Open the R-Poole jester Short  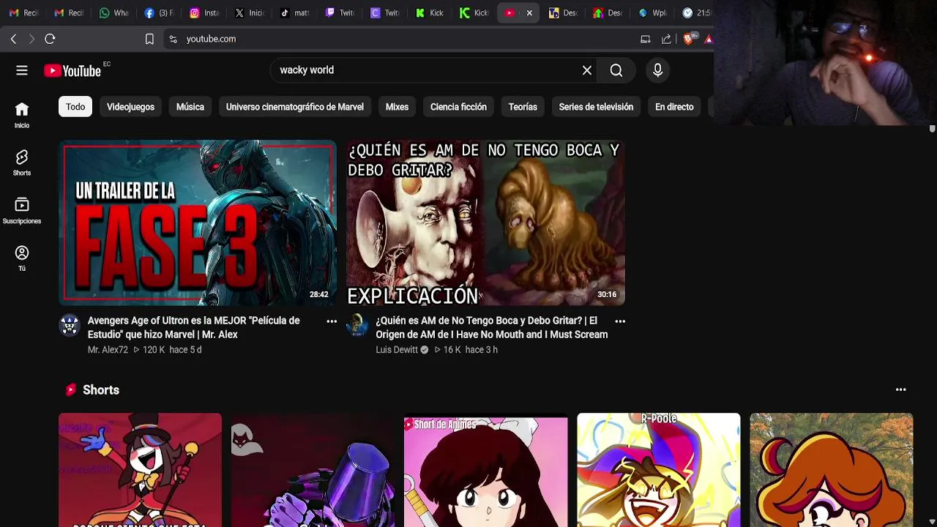pos(658,470)
